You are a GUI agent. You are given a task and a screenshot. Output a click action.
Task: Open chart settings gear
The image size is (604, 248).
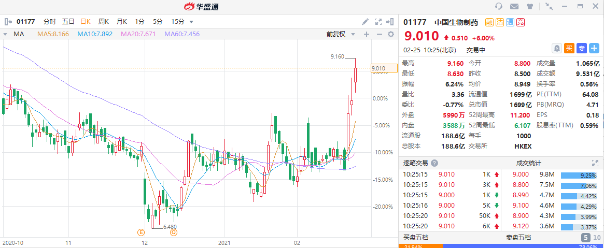[391, 34]
